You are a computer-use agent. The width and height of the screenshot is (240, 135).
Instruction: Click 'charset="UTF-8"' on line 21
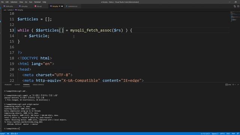[53, 75]
